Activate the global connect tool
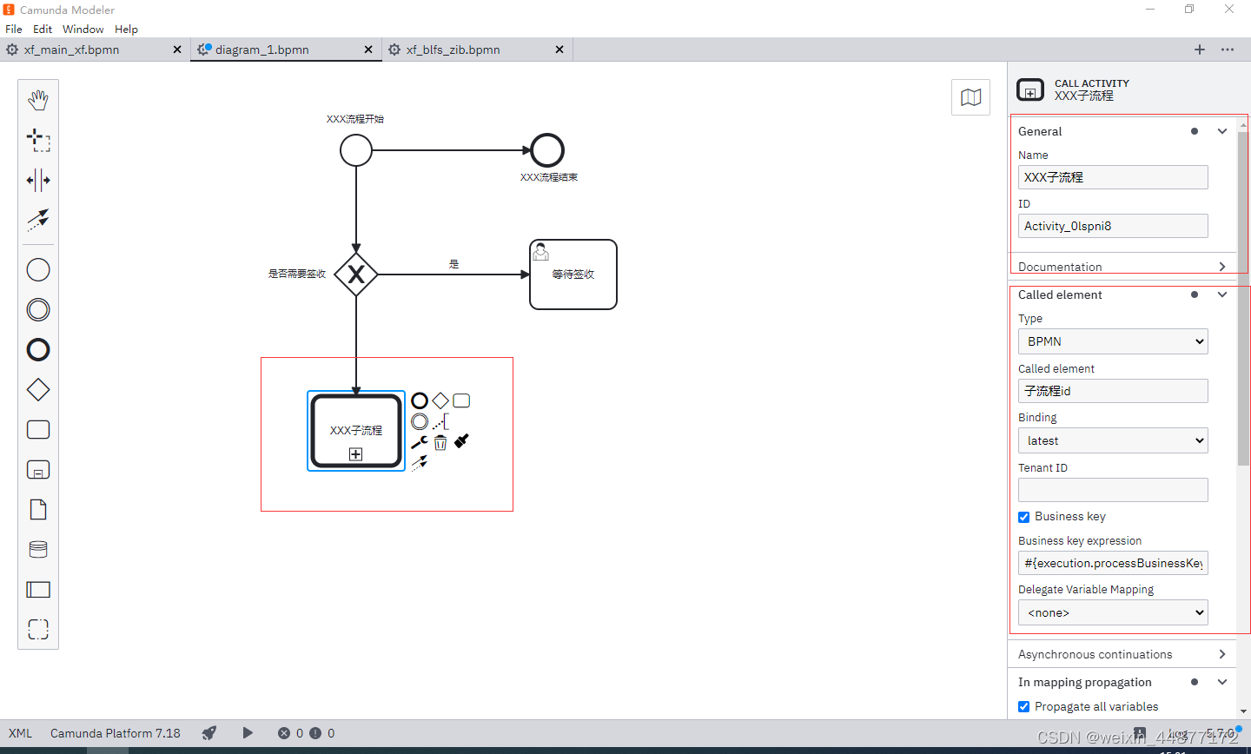The height and width of the screenshot is (754, 1251). pyautogui.click(x=38, y=220)
